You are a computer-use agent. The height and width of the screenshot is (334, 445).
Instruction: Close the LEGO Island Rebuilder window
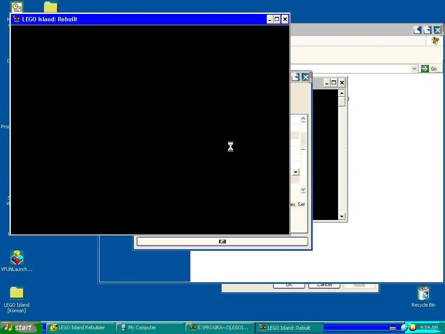tap(306, 77)
